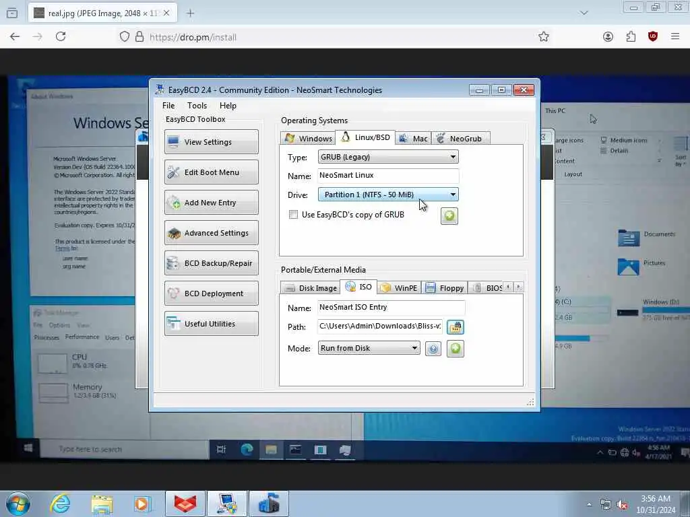This screenshot has height=517, width=690.
Task: Show hidden system tray icons
Action: pyautogui.click(x=589, y=504)
